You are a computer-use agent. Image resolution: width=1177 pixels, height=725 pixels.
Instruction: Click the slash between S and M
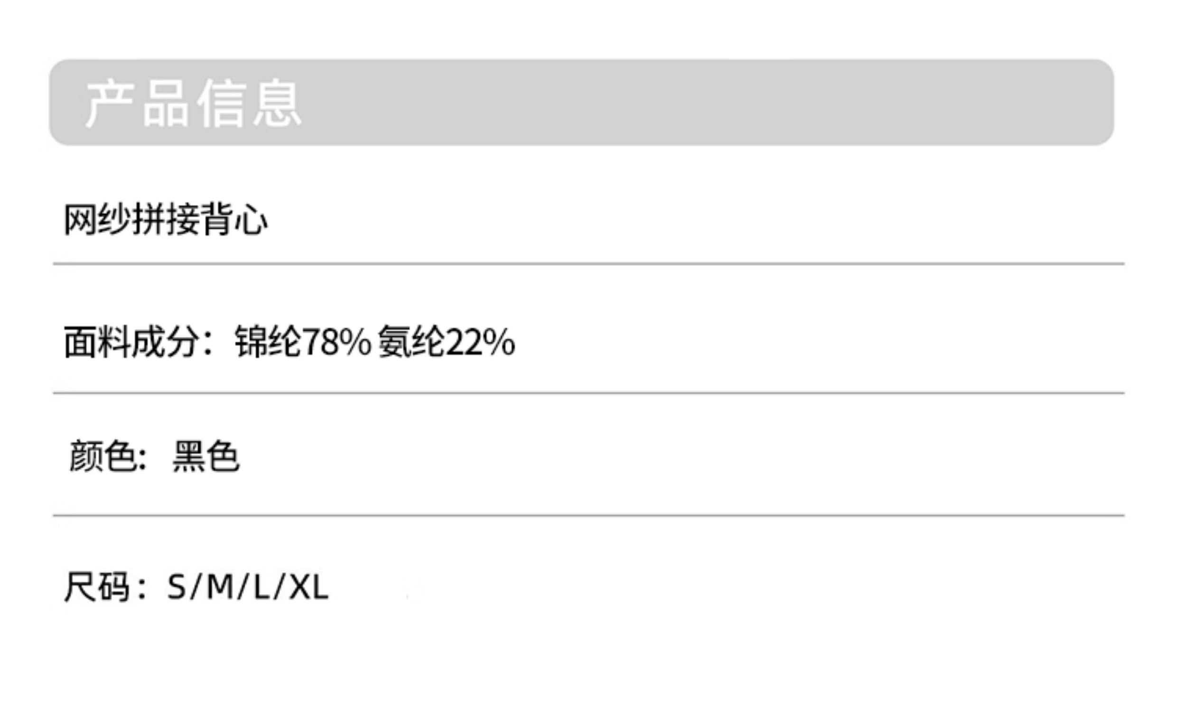[x=195, y=586]
